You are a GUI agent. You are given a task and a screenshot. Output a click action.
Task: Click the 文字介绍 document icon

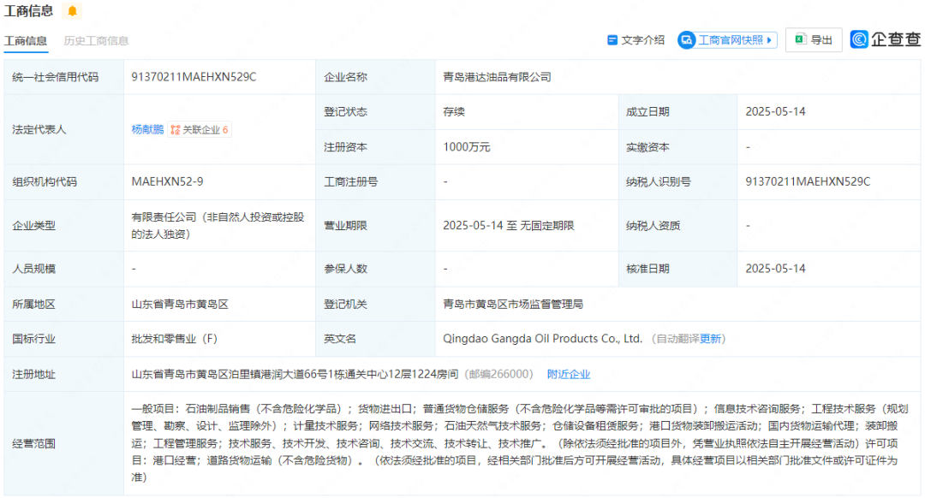[x=612, y=40]
